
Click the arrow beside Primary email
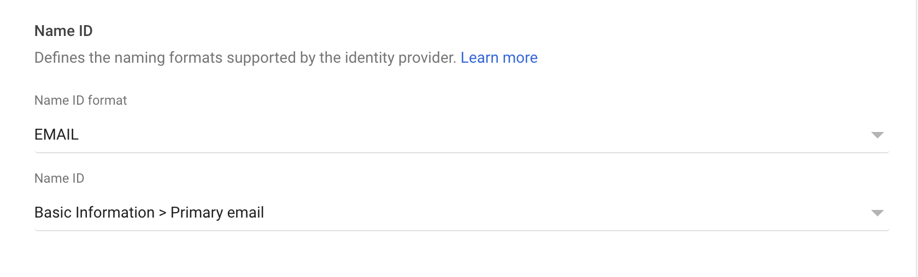877,213
